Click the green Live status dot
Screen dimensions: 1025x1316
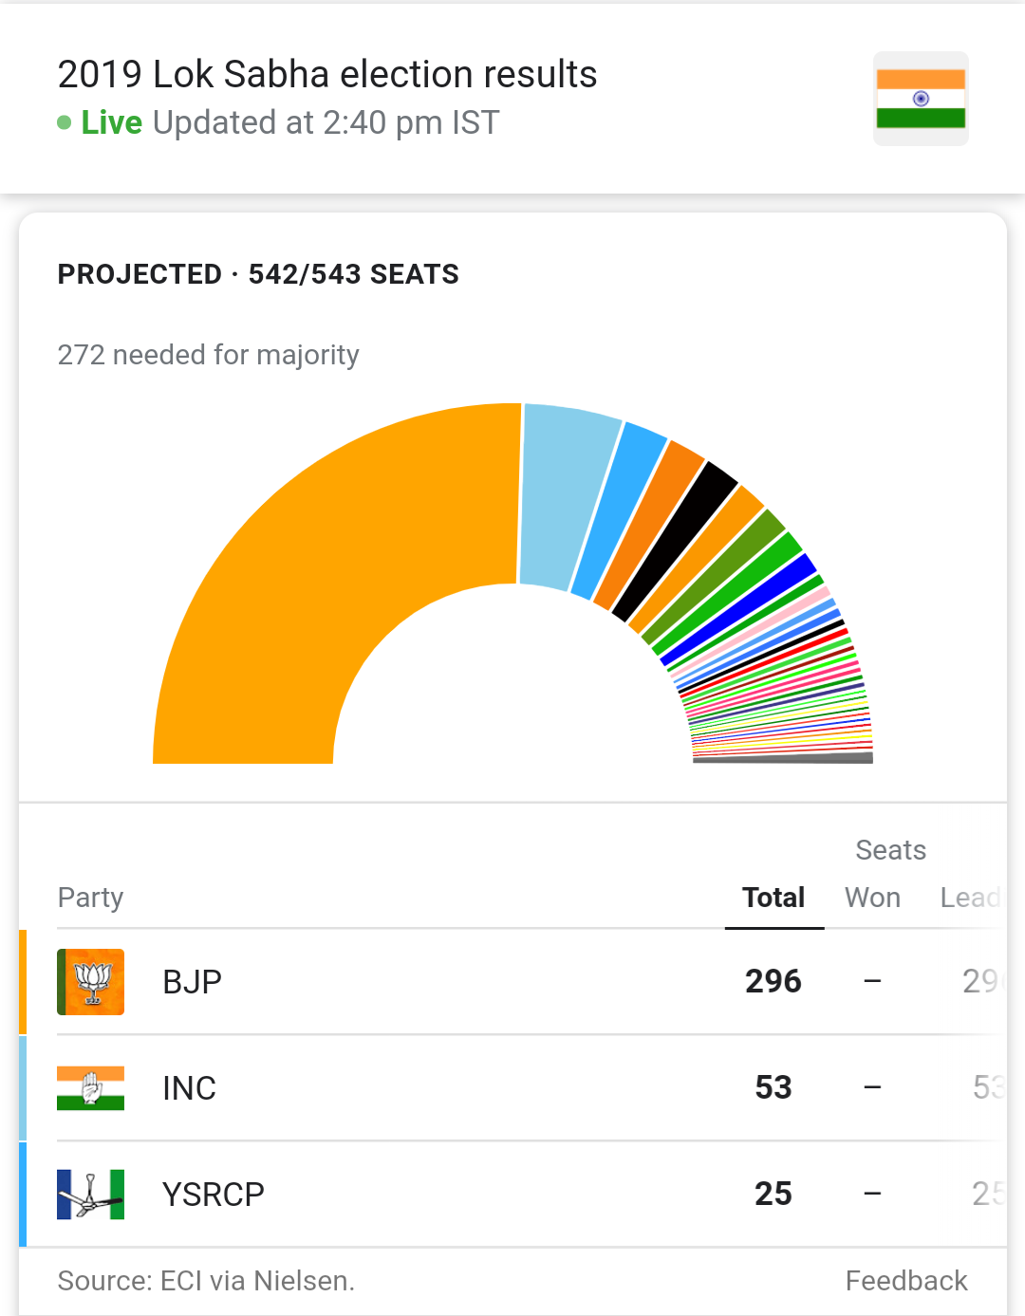coord(65,122)
